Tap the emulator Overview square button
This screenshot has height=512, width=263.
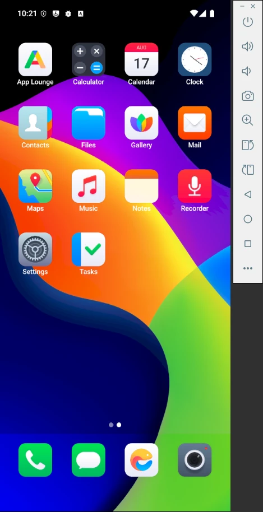pyautogui.click(x=248, y=244)
